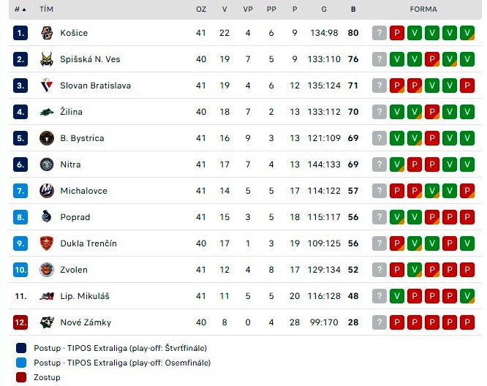Click the red Zostup legend swatch
The width and height of the screenshot is (487, 386).
(21, 377)
